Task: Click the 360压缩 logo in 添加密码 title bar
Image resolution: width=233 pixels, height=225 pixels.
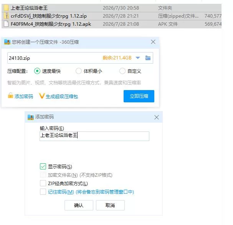Action: 31,117
